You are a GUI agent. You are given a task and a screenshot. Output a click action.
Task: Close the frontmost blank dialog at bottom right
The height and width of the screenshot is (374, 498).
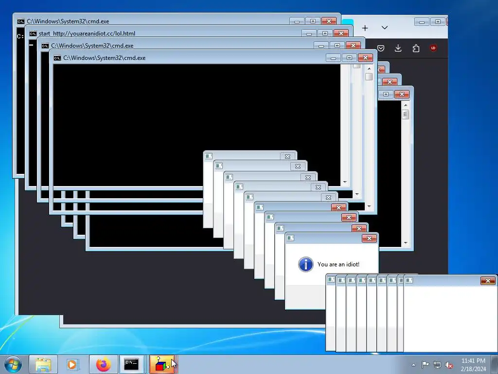pos(488,280)
